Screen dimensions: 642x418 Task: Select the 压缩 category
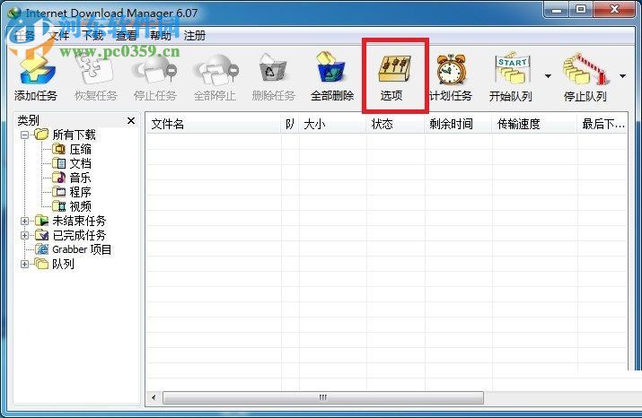72,149
